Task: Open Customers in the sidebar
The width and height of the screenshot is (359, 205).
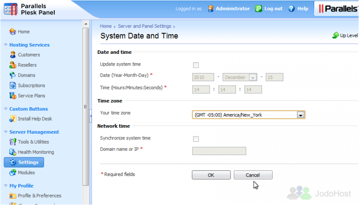Action: coord(29,55)
